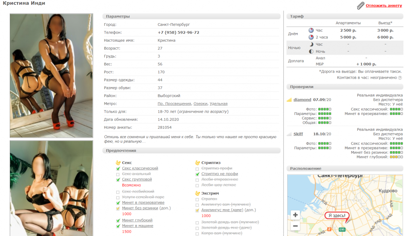Click the icon next to Экстрим heading
Screen dimensions: 405x236
click(x=198, y=193)
